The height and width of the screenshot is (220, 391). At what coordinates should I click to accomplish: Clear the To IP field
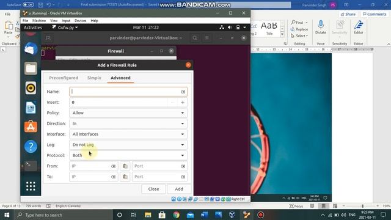coord(113,177)
